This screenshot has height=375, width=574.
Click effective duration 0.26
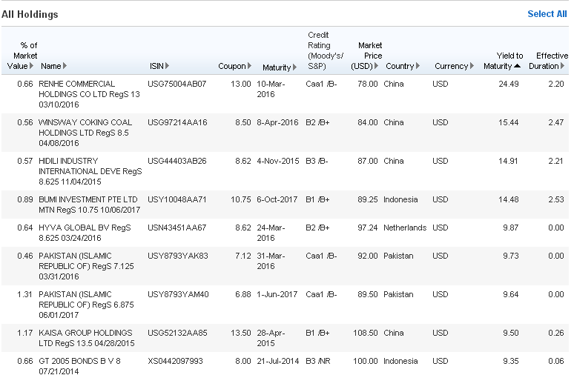[556, 333]
